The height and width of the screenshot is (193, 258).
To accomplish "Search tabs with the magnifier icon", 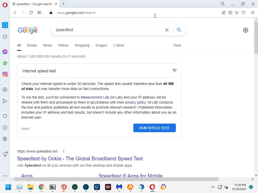I will point(223,4).
